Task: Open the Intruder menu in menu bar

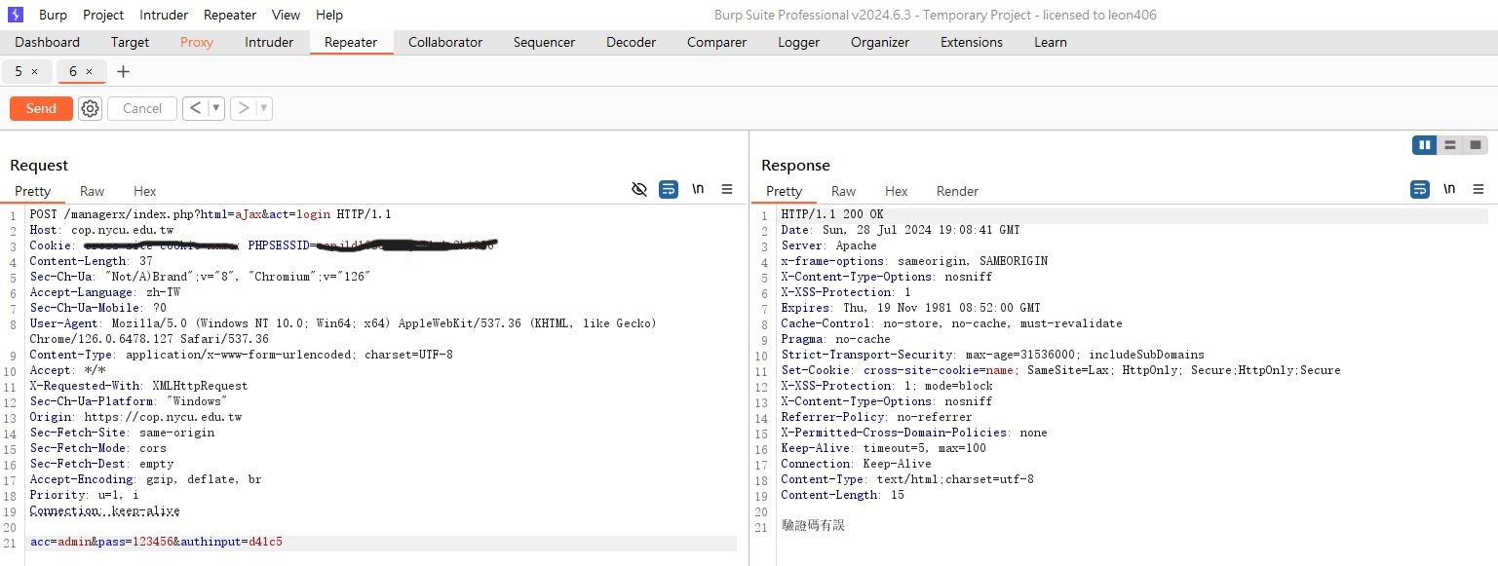Action: point(164,15)
